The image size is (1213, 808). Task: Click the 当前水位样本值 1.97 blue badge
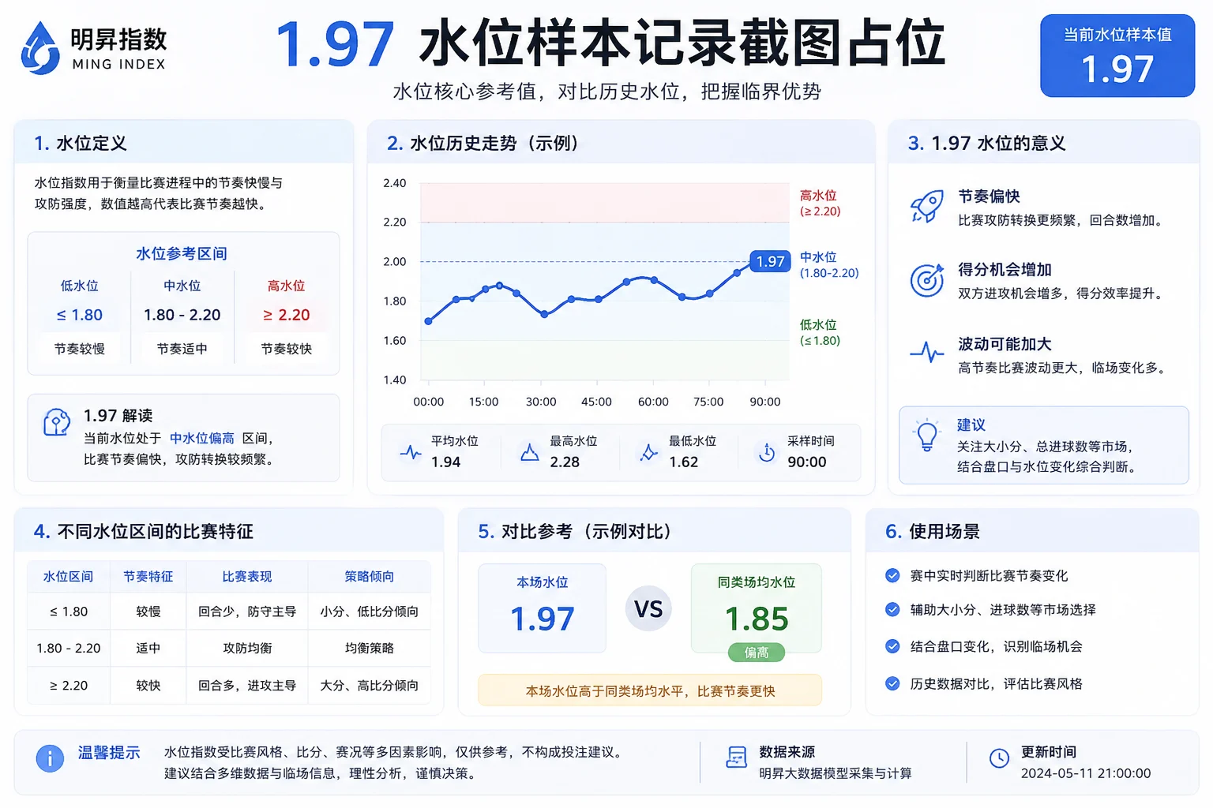tap(1117, 56)
